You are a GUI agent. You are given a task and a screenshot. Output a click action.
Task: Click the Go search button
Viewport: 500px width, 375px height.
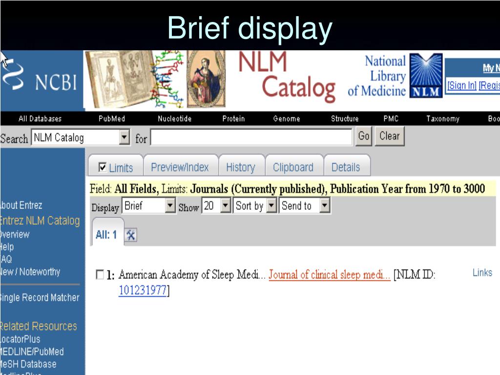[364, 136]
